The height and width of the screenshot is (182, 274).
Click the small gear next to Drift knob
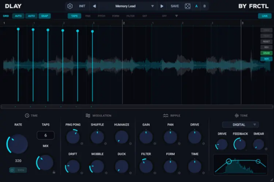(x=82, y=173)
